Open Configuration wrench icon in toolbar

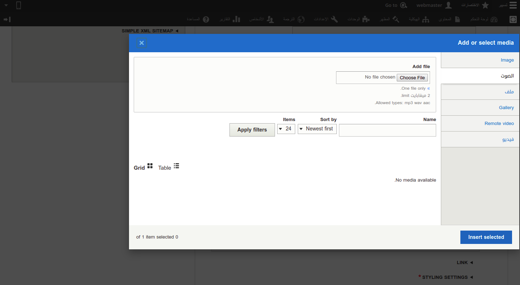[334, 19]
